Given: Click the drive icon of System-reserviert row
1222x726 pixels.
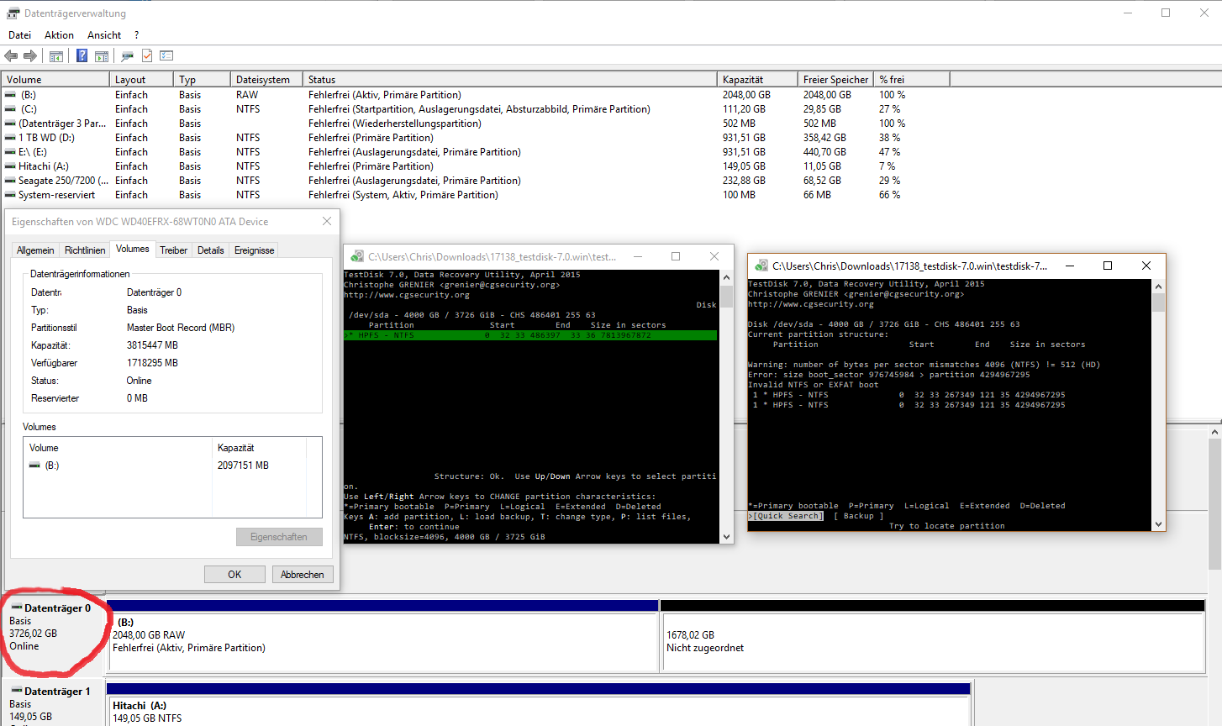Looking at the screenshot, I should pos(10,195).
